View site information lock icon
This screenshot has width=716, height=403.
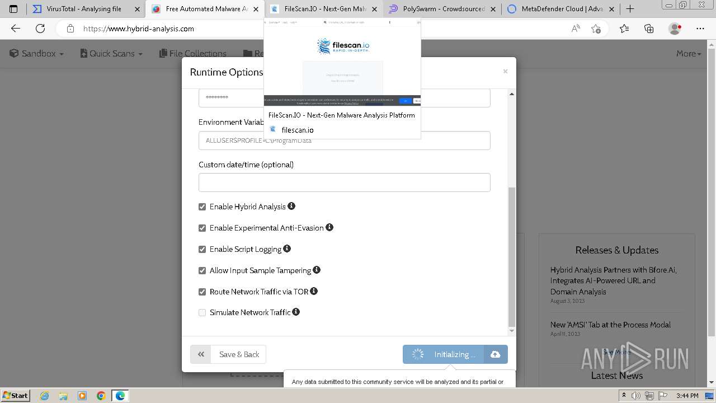click(x=70, y=29)
